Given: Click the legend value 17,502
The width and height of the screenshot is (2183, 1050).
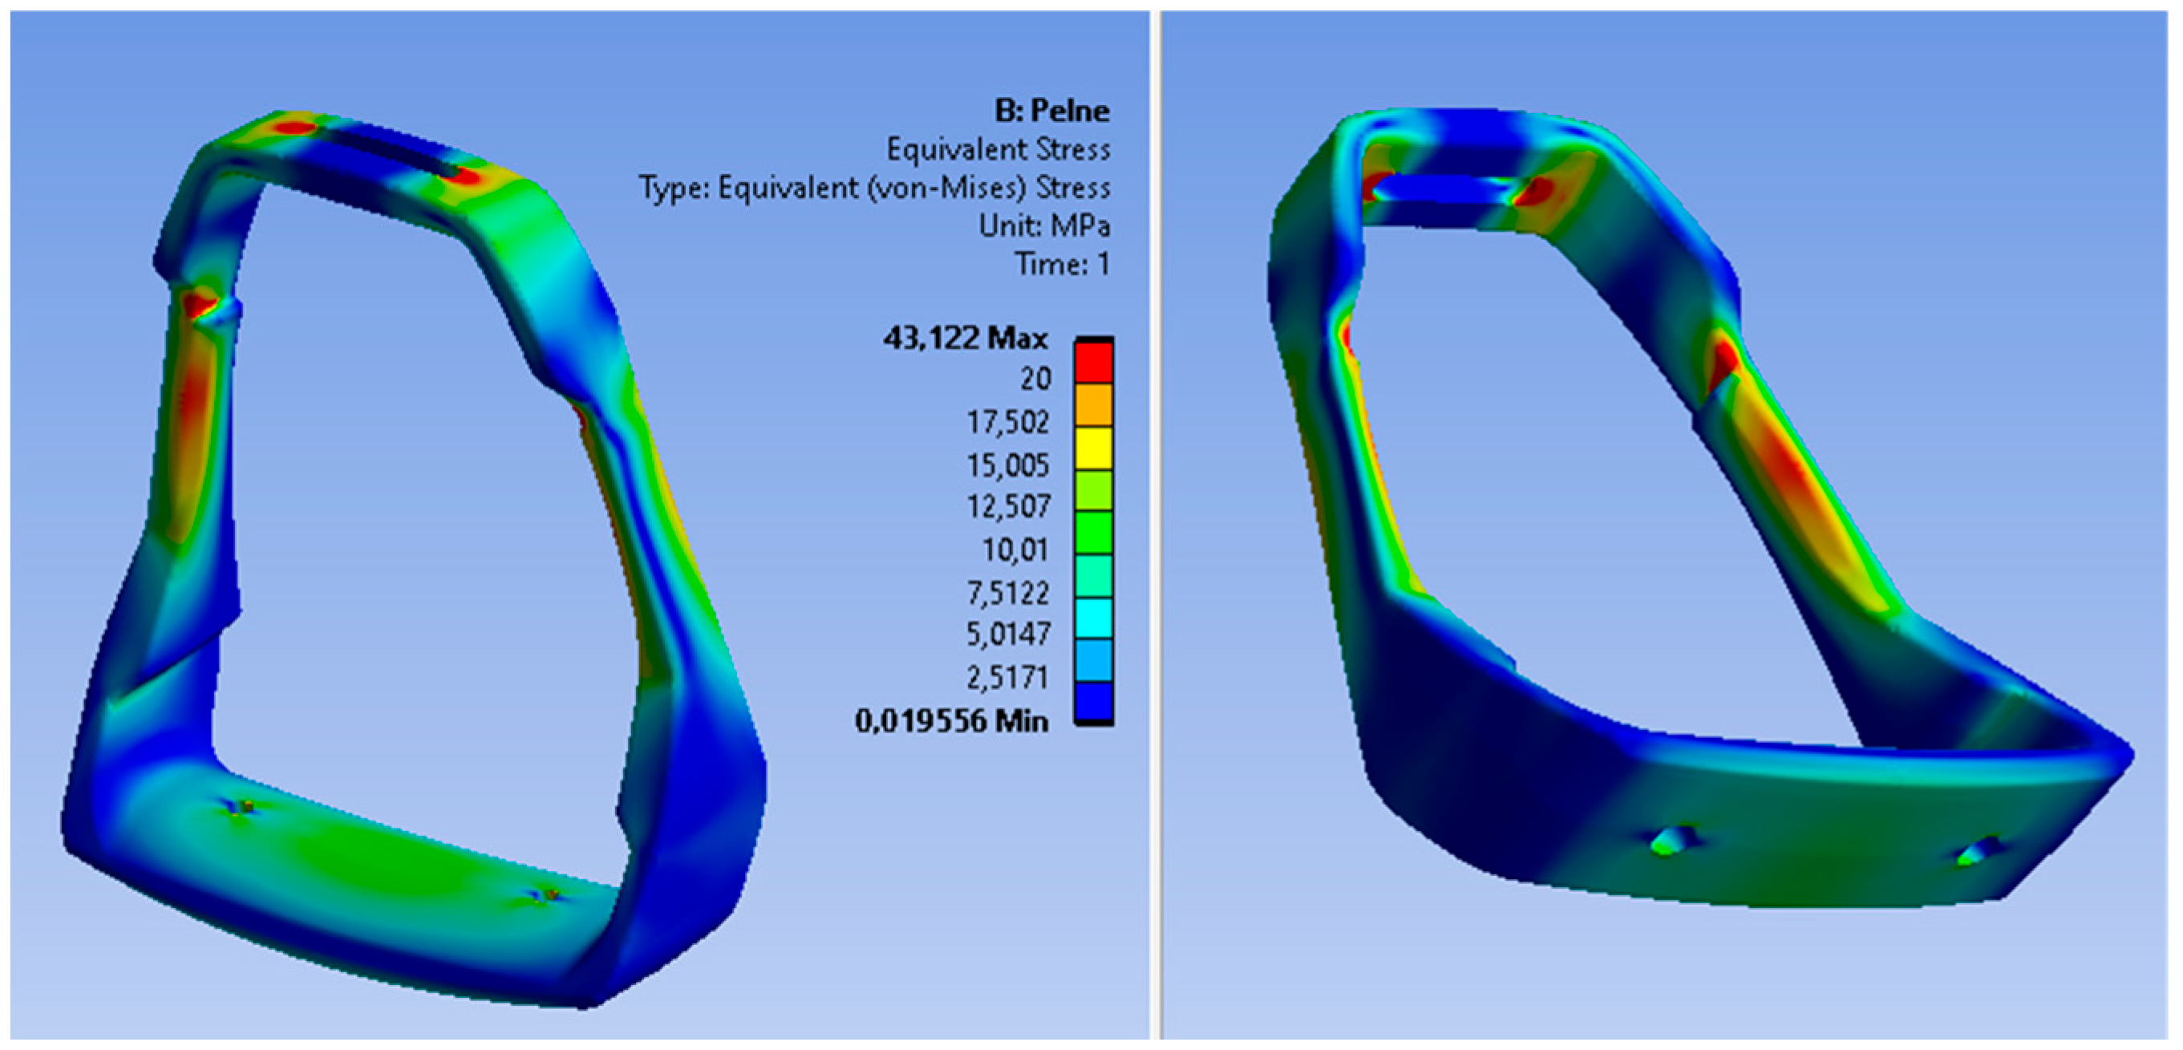Looking at the screenshot, I should [1007, 422].
